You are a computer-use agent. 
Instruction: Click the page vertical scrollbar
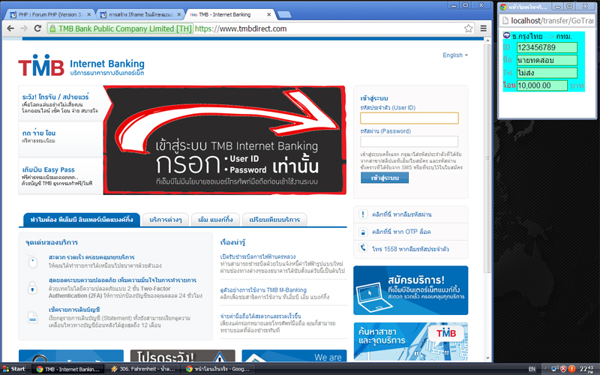pyautogui.click(x=487, y=158)
